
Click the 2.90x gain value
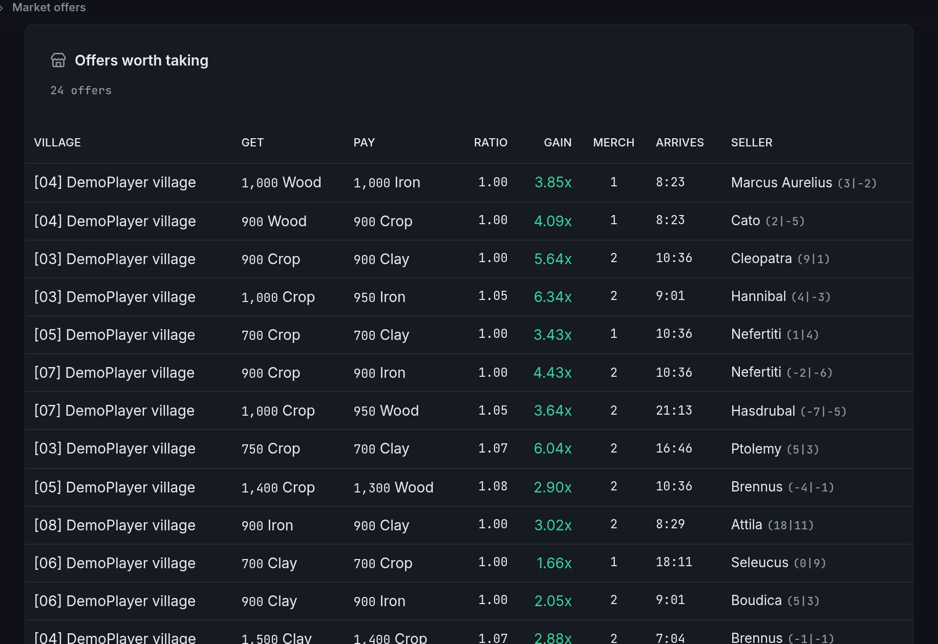pos(553,488)
